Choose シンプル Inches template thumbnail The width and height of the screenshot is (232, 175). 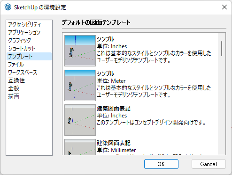pos(80,51)
